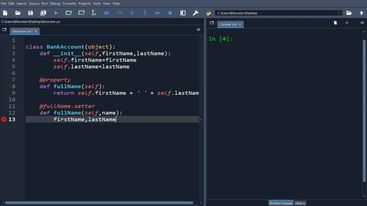Image resolution: width=367 pixels, height=206 pixels.
Task: Click the @fullName.setter decorator text
Action: [67, 106]
